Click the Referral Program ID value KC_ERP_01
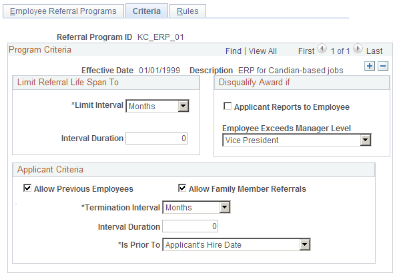Image resolution: width=395 pixels, height=277 pixels. [x=160, y=37]
